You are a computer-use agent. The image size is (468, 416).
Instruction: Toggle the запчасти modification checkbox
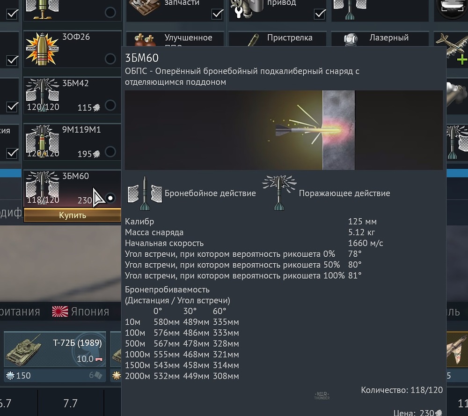click(217, 14)
